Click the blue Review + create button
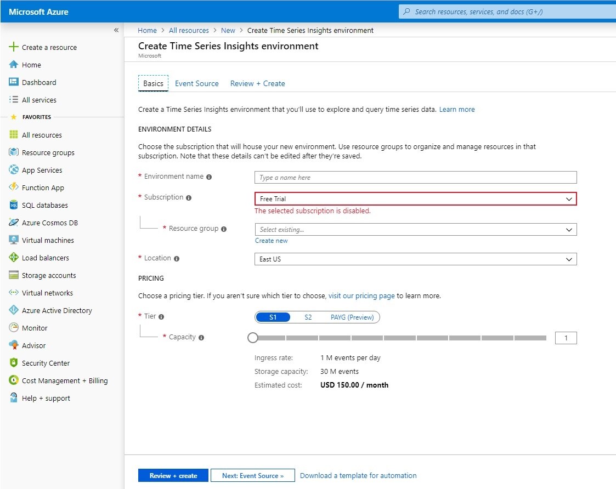Screen dimensions: 616x489 click(173, 475)
